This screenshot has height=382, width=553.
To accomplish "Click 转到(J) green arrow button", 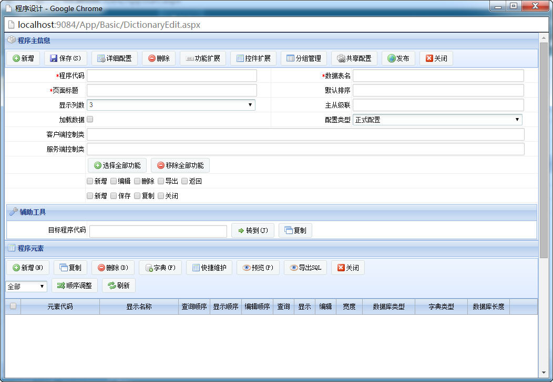I will click(x=253, y=230).
